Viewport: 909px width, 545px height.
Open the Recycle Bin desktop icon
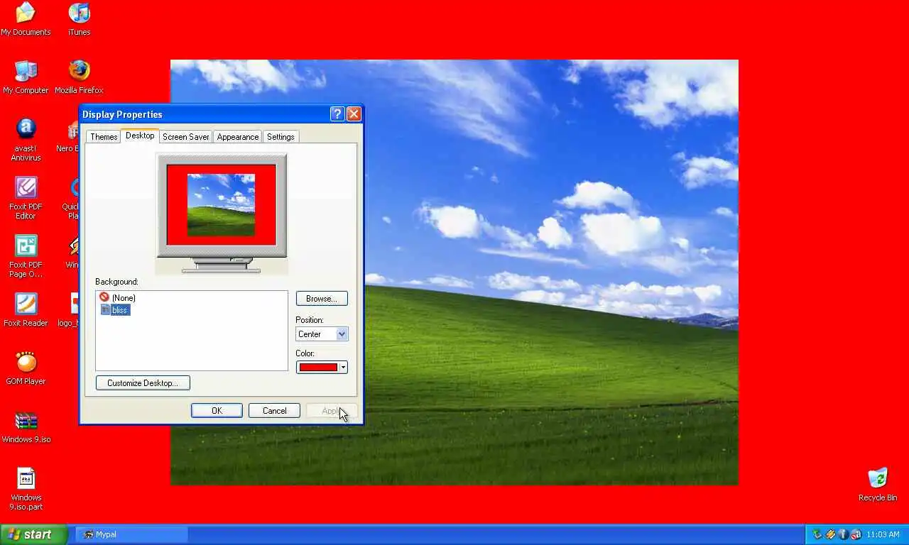click(878, 485)
